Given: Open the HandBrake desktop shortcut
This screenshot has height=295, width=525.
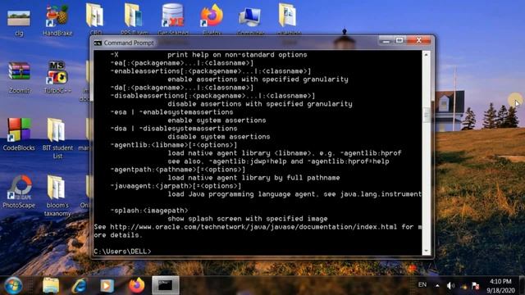Looking at the screenshot, I should point(57,20).
